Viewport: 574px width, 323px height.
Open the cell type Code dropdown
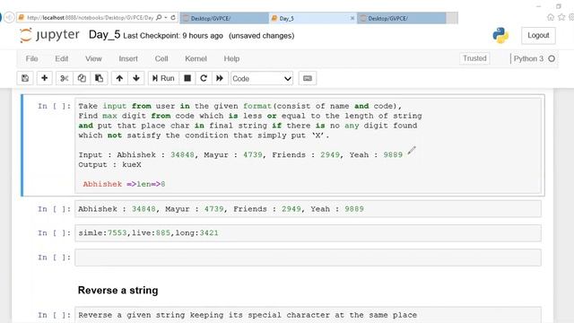coord(262,78)
